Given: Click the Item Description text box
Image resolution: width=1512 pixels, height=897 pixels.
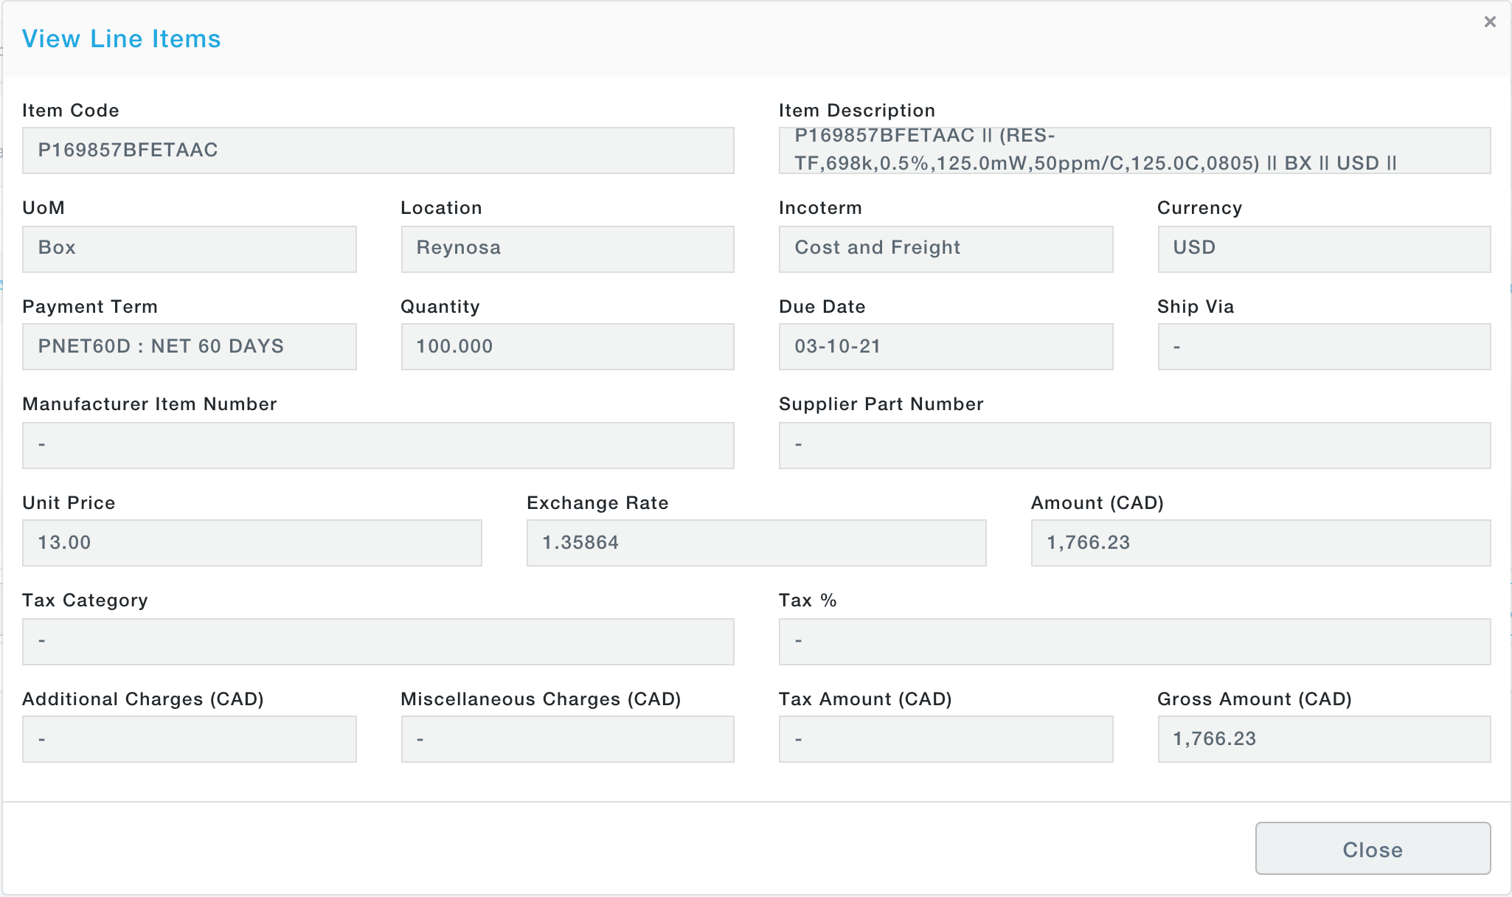Looking at the screenshot, I should pos(1134,150).
